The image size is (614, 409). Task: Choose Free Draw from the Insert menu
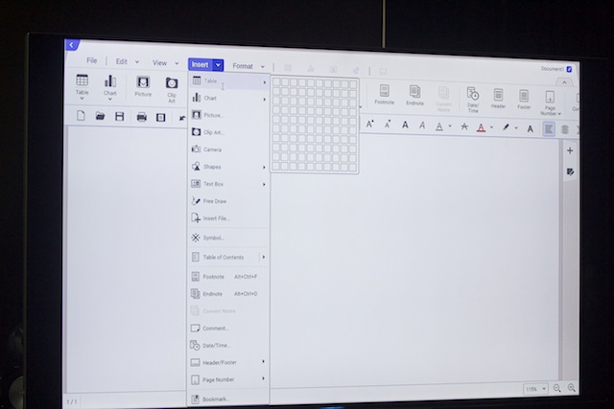[229, 201]
